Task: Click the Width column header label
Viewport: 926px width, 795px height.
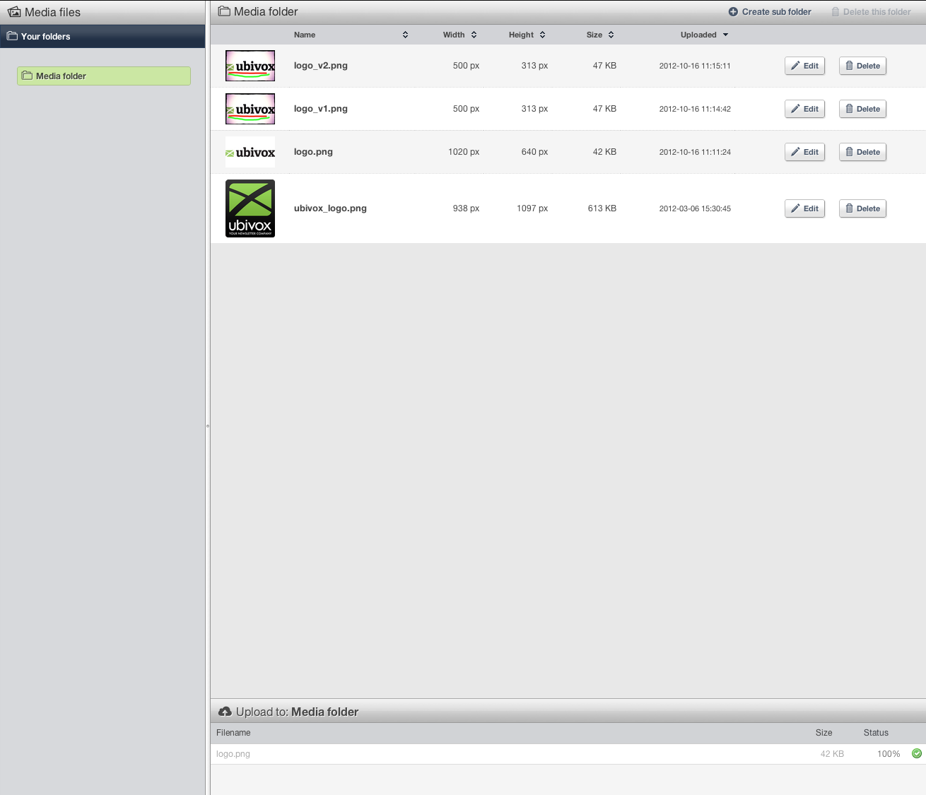Action: [x=454, y=35]
